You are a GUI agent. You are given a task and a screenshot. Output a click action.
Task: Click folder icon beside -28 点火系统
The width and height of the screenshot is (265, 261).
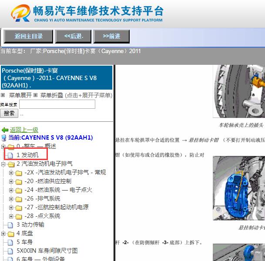click(x=19, y=217)
